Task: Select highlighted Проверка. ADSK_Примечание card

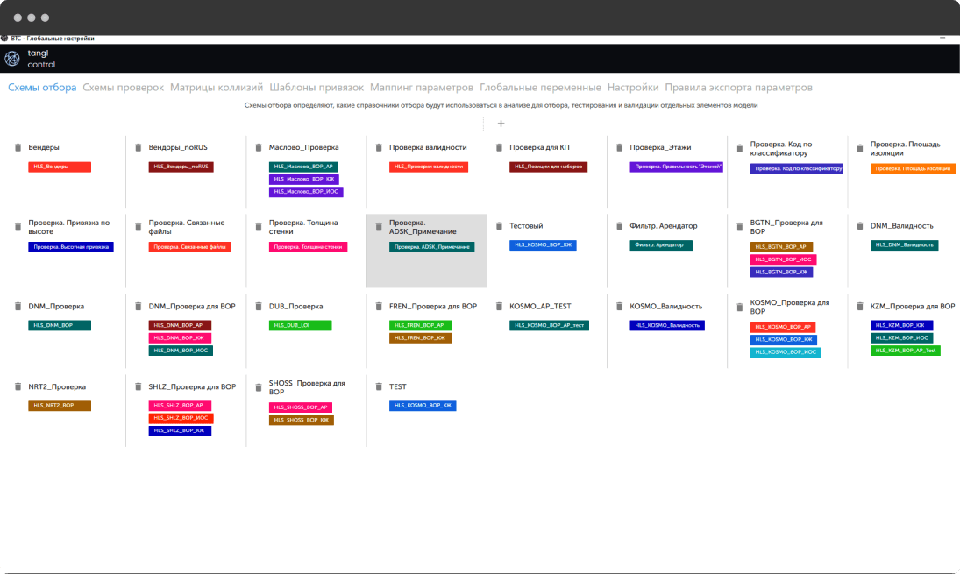Action: (x=427, y=251)
